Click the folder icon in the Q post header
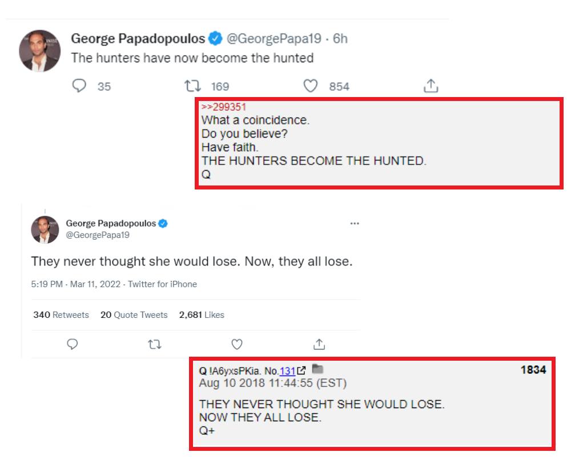The image size is (567, 468). (x=317, y=370)
